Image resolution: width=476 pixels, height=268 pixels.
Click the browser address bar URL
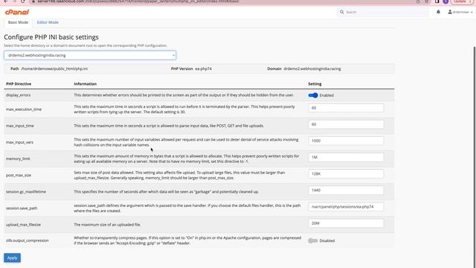coord(138,1)
